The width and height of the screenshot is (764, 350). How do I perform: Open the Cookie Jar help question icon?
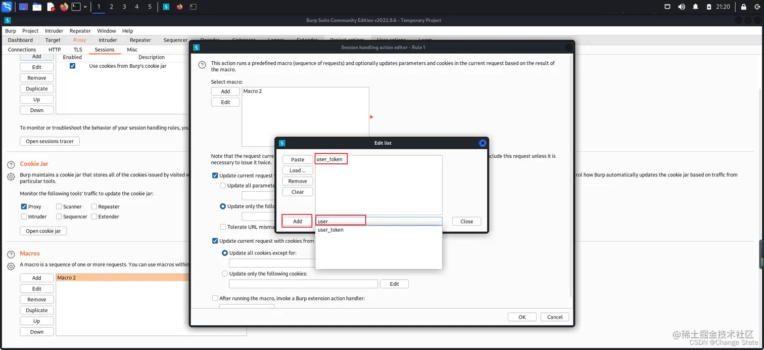click(11, 165)
